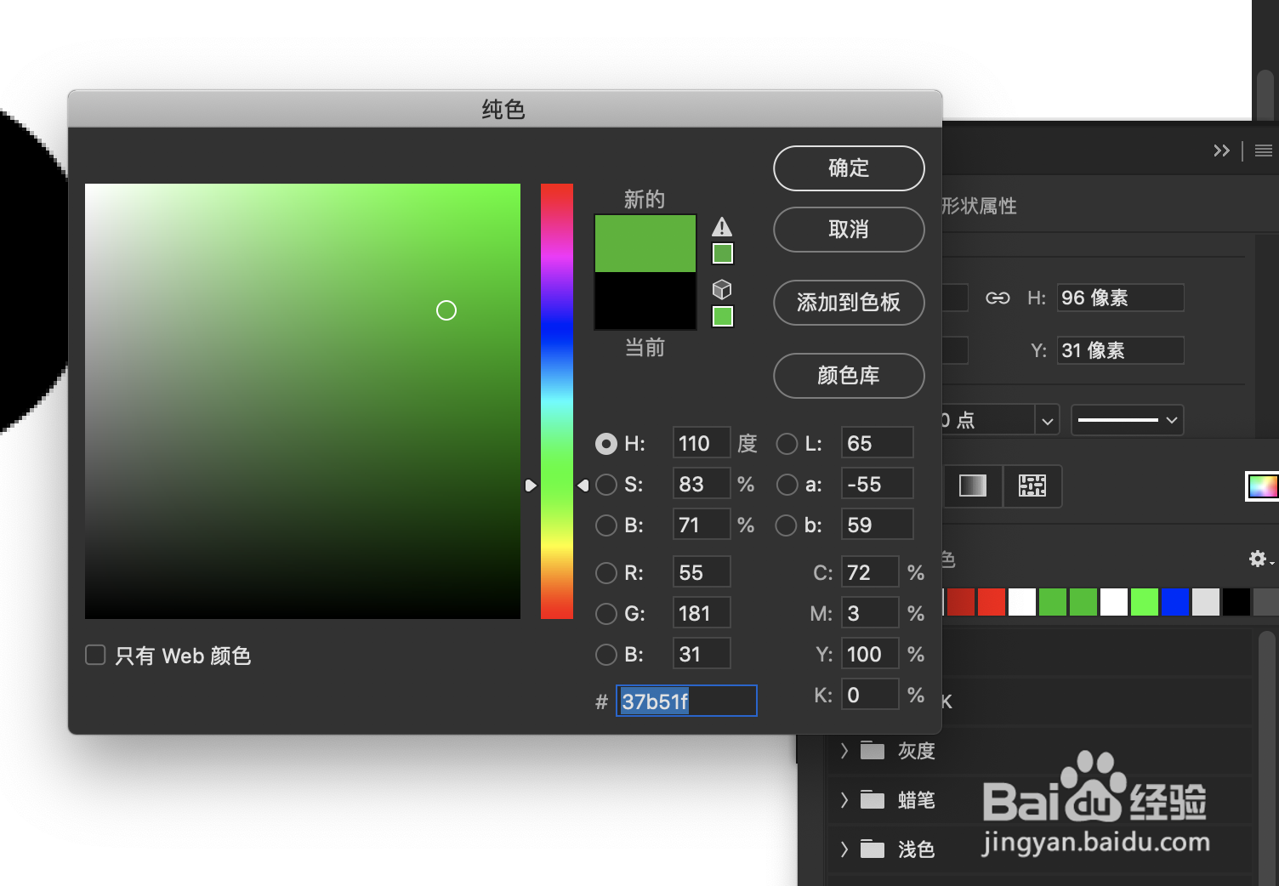This screenshot has width=1279, height=886.
Task: Click the R field showing 55
Action: [702, 572]
